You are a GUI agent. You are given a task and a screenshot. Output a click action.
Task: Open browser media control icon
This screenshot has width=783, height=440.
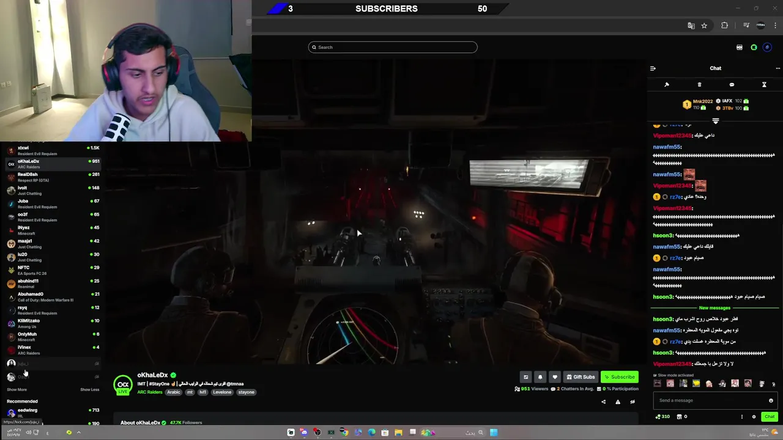[746, 26]
